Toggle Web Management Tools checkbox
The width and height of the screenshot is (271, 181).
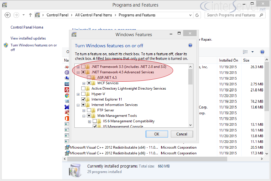[89, 116]
